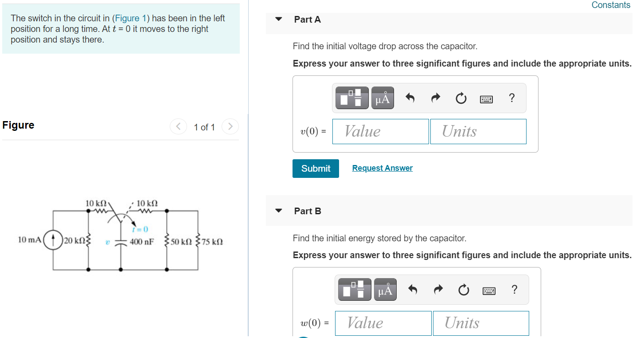Collapse the Part A section
The width and height of the screenshot is (636, 338).
click(278, 19)
